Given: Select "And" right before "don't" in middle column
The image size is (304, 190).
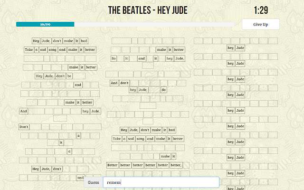Looking at the screenshot, I should tap(114, 83).
